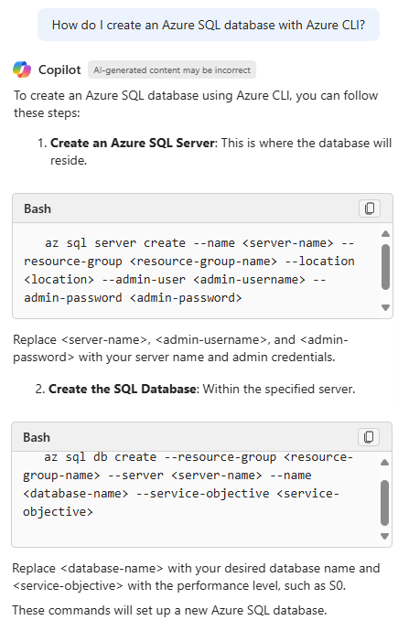The height and width of the screenshot is (620, 398).
Task: Click the Copilot logo icon
Action: click(22, 69)
